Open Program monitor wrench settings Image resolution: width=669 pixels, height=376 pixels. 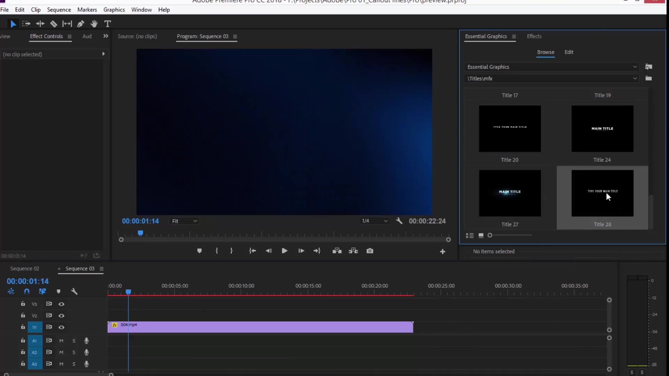tap(399, 221)
